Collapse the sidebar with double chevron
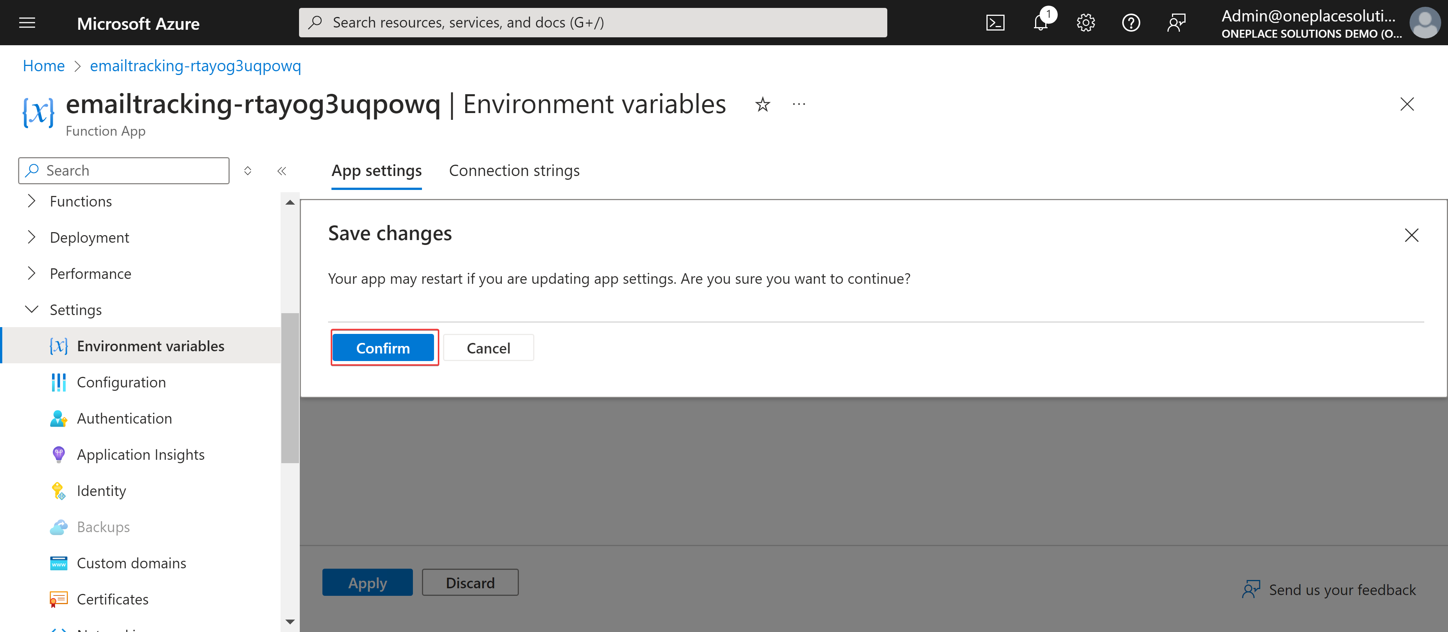The height and width of the screenshot is (632, 1448). point(282,171)
